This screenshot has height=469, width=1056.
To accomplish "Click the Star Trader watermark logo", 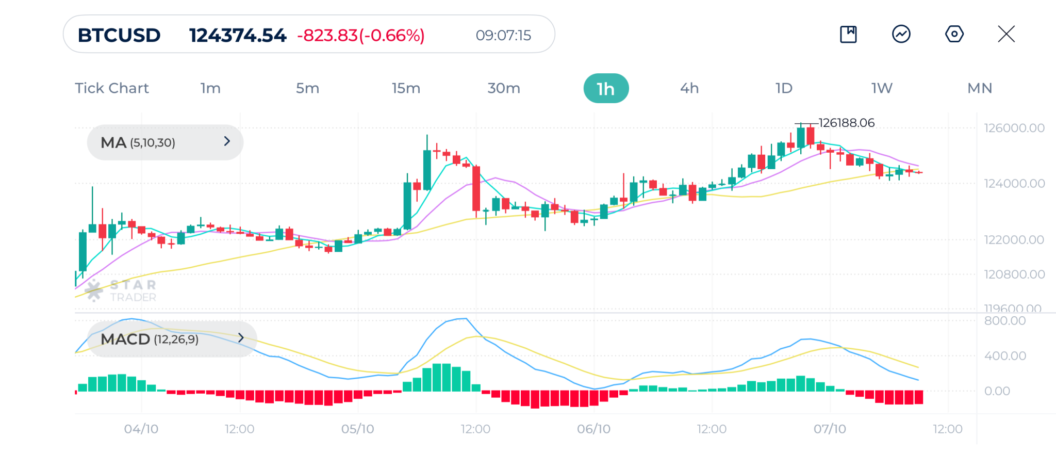I will 122,290.
